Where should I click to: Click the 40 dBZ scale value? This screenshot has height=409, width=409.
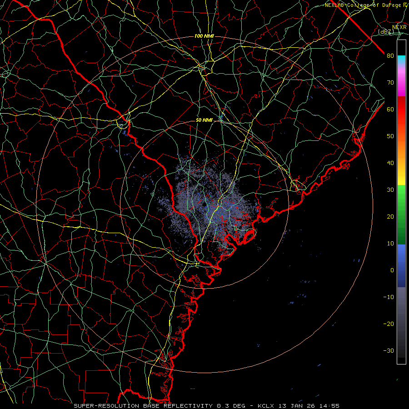tap(390, 163)
